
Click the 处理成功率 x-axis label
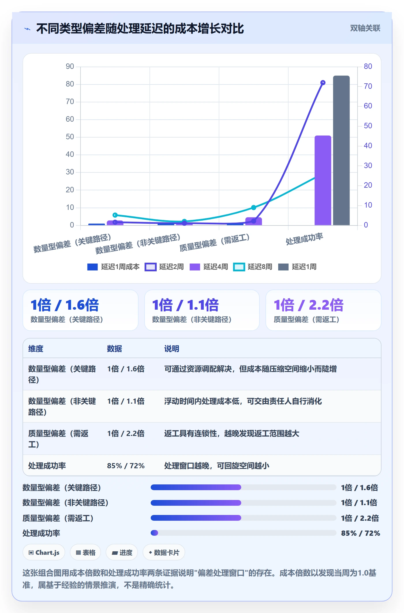[x=304, y=239]
